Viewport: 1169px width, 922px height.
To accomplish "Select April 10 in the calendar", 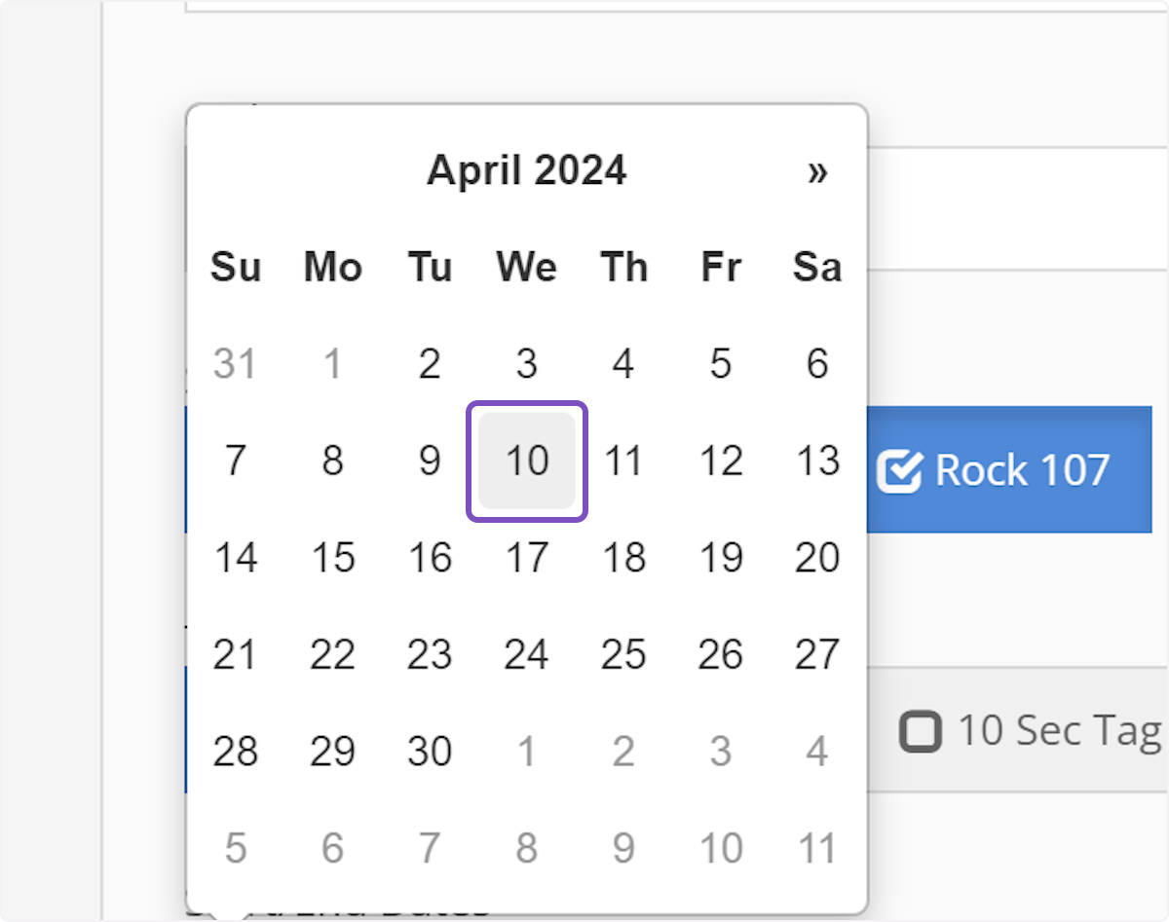I will pyautogui.click(x=526, y=461).
